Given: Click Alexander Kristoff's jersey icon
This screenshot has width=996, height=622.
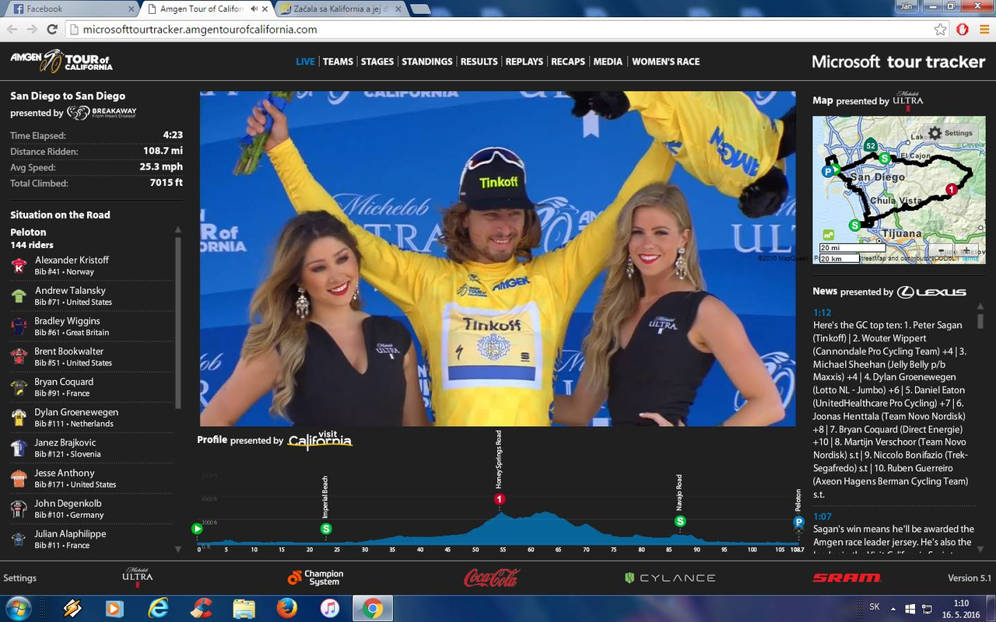Looking at the screenshot, I should tap(19, 266).
